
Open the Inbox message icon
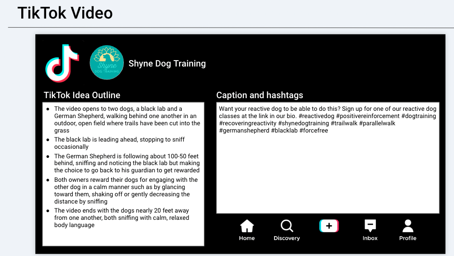(370, 226)
